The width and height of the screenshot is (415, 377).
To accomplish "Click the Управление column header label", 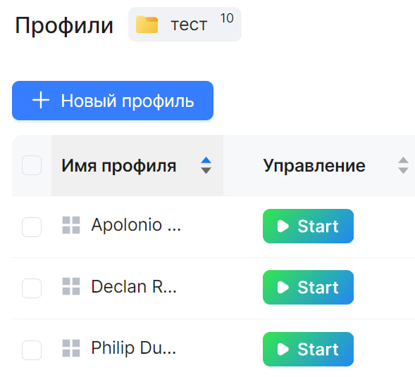I will click(314, 166).
